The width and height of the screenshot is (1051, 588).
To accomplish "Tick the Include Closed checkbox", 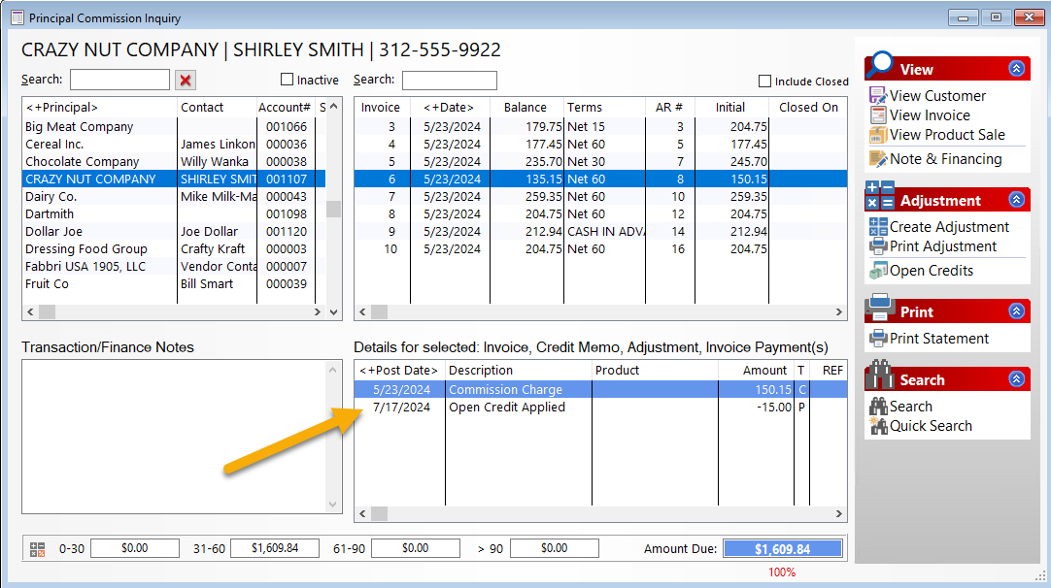I will (764, 82).
